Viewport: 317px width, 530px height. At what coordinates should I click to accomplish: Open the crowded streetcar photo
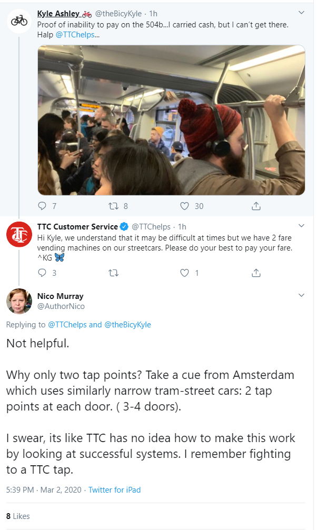point(171,120)
